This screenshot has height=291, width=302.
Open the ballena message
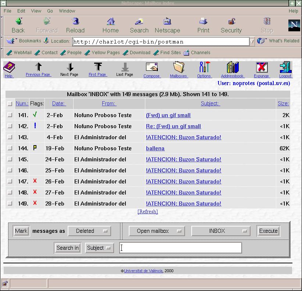pos(155,148)
